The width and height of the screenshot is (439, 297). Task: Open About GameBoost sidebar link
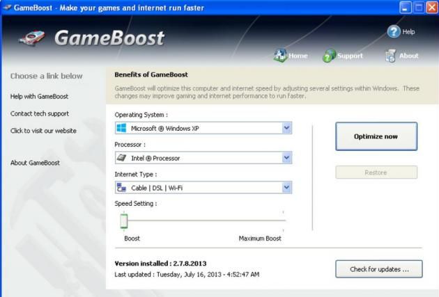(x=35, y=163)
